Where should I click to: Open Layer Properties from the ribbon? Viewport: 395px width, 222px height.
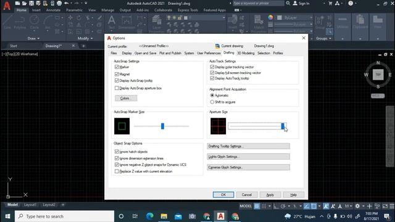157,24
